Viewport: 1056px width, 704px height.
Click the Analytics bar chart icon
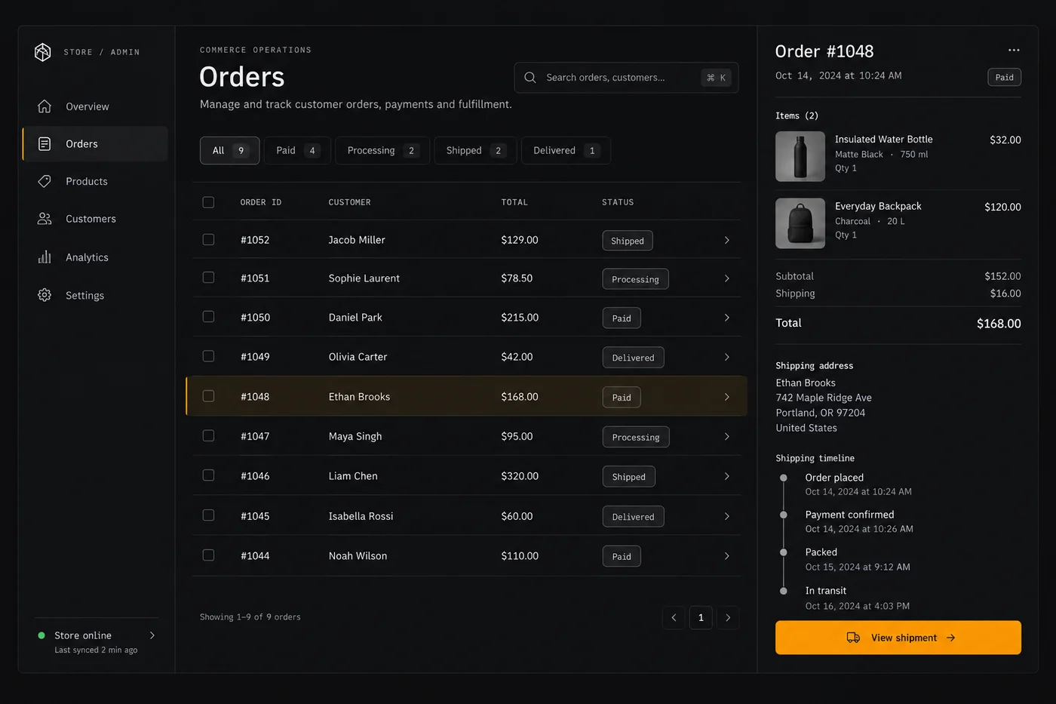pyautogui.click(x=45, y=257)
